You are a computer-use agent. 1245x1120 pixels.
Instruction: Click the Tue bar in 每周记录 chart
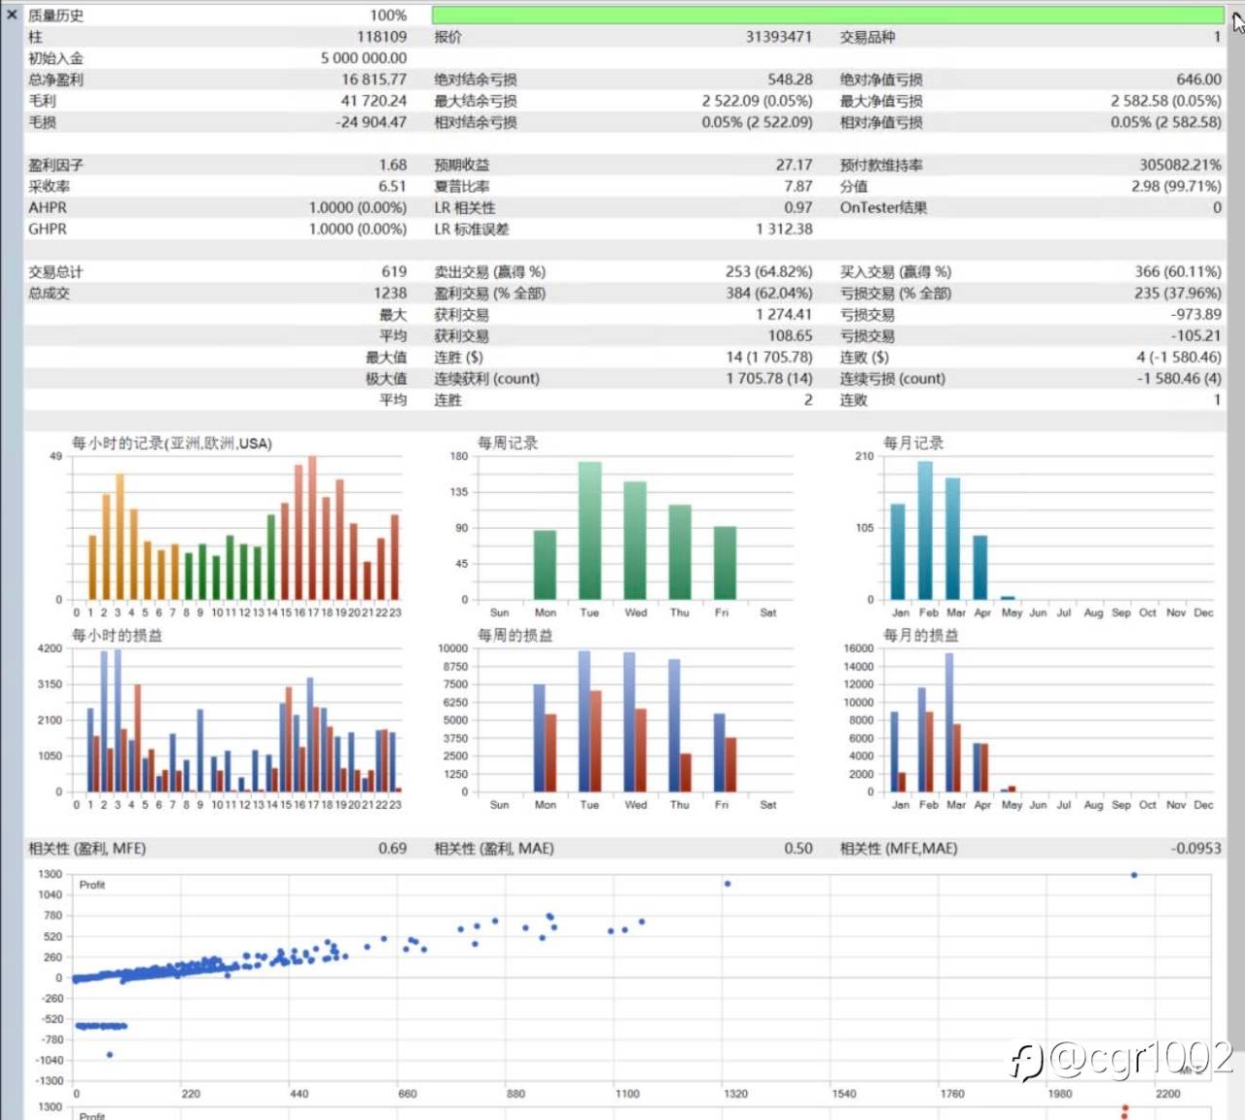pyautogui.click(x=589, y=531)
